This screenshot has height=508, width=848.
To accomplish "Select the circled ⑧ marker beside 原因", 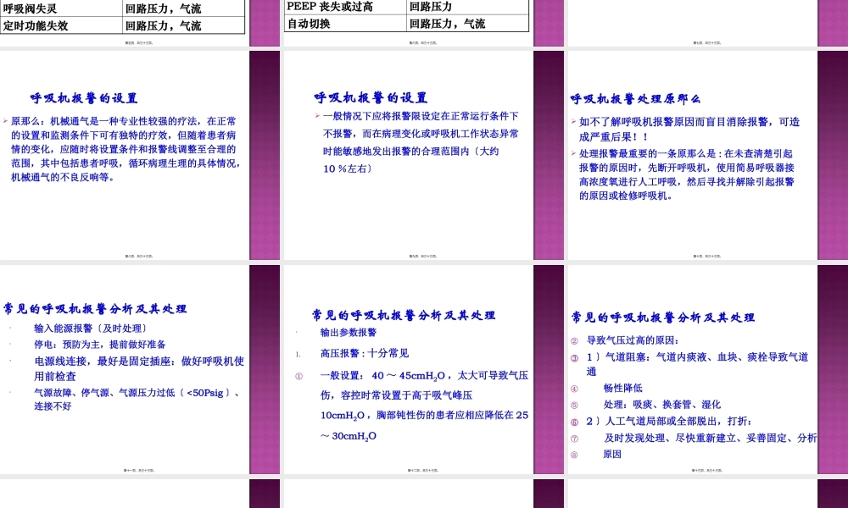I will [576, 454].
